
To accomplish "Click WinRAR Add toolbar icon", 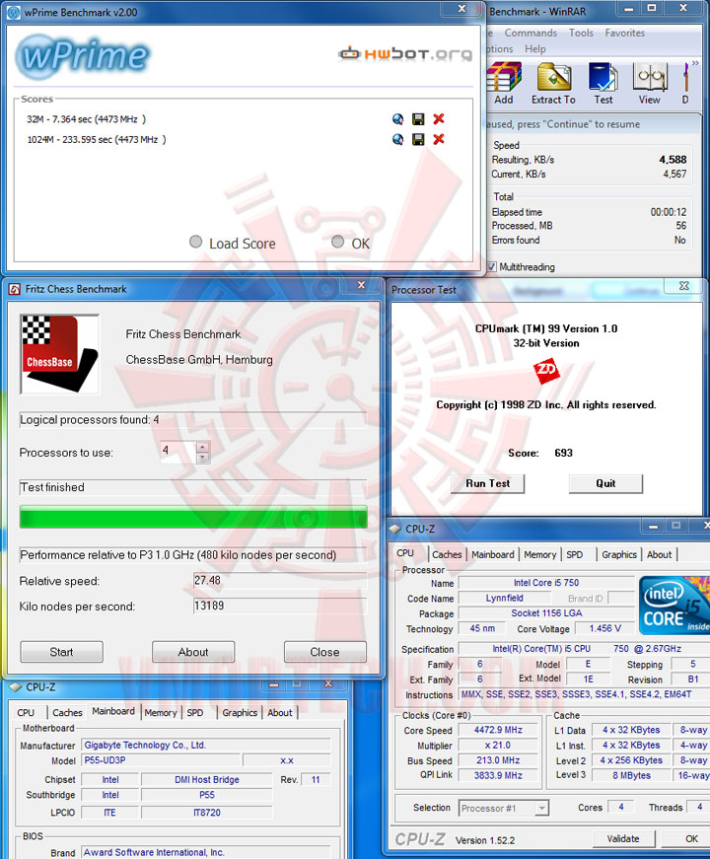I will (504, 83).
